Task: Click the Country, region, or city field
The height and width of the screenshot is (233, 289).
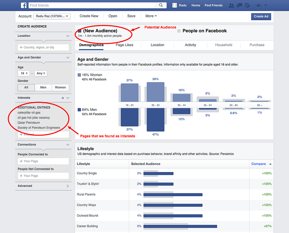Action: 43,47
